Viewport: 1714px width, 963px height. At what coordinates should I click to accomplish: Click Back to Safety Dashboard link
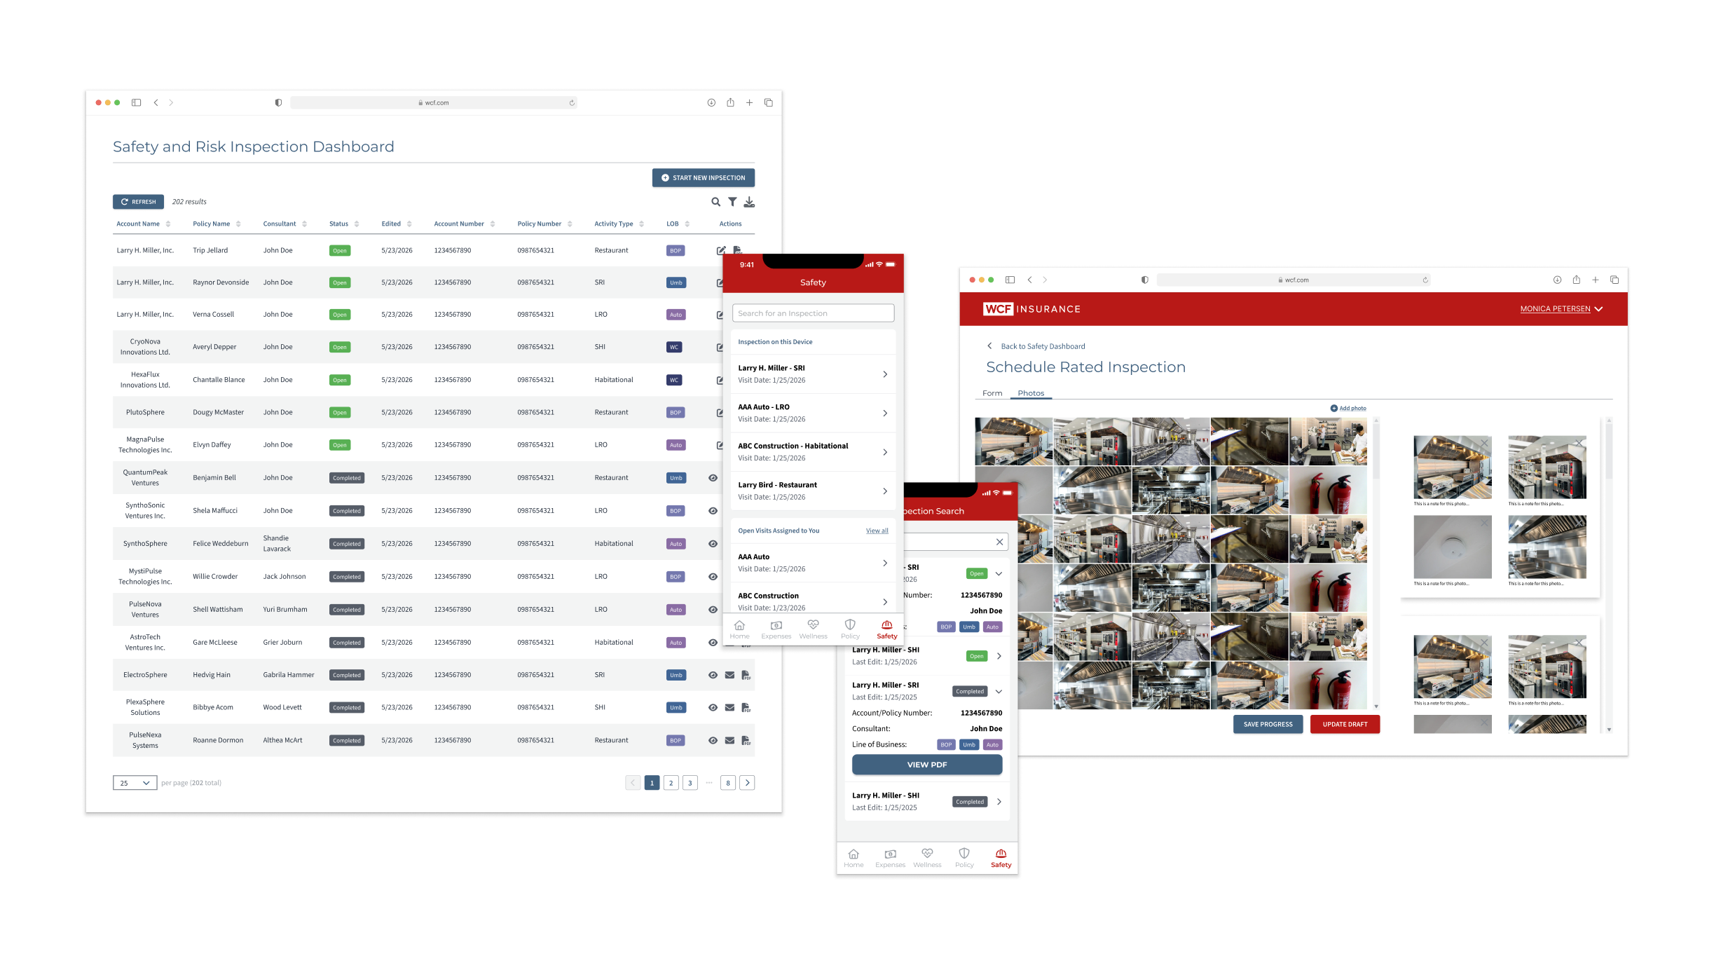1042,346
